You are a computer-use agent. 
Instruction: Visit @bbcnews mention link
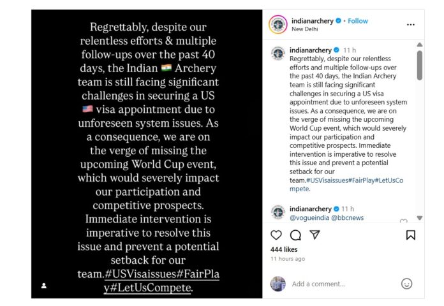coord(347,217)
